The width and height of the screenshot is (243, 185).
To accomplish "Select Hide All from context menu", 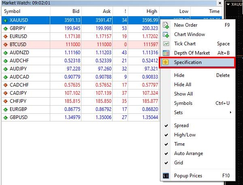I will coord(182,85).
